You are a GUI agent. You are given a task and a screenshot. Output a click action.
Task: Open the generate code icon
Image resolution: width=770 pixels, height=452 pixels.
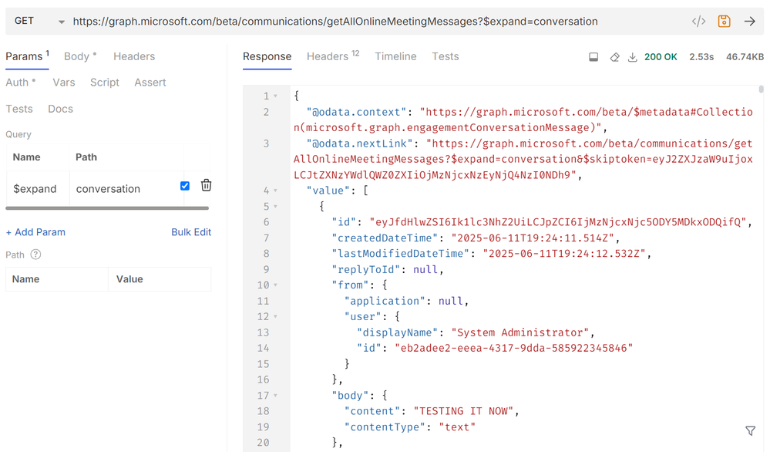(698, 21)
